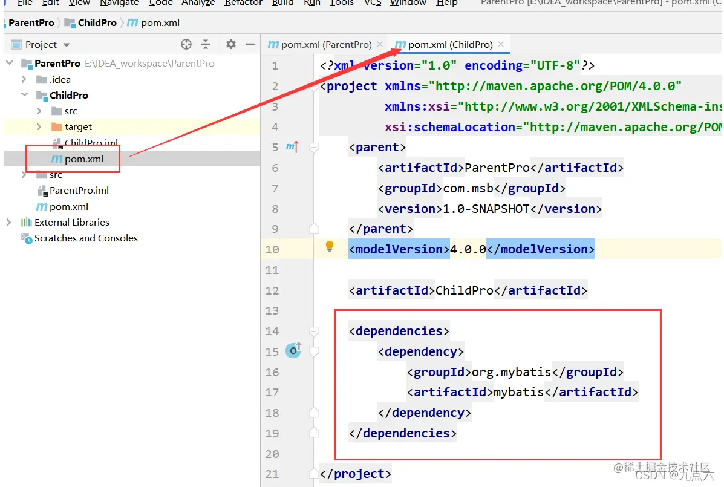The height and width of the screenshot is (487, 724).
Task: Click ParentPro in the breadcrumb
Action: [31, 22]
